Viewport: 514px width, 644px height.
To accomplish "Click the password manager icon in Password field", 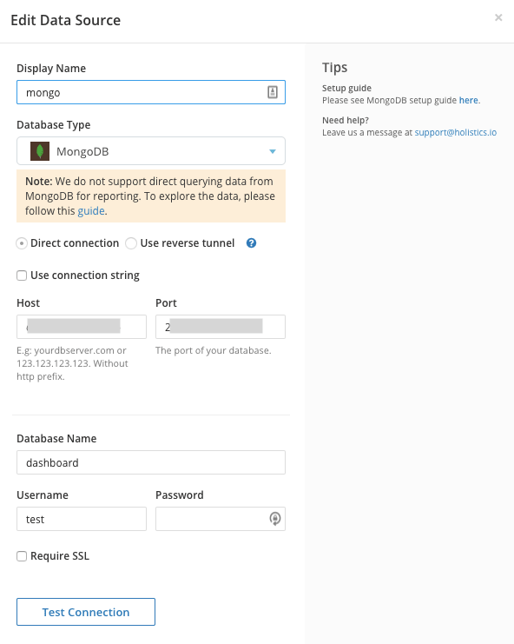I will [275, 519].
